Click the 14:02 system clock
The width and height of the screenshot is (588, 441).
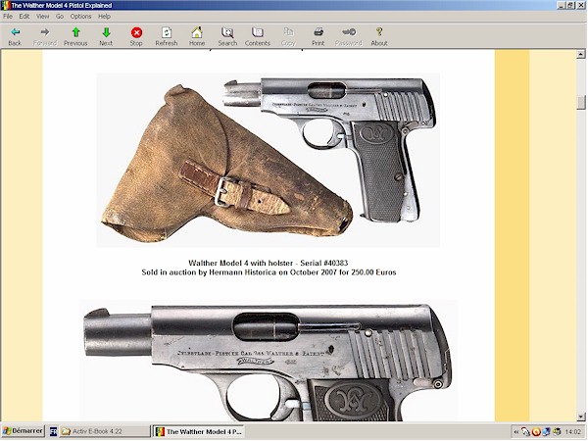(572, 432)
